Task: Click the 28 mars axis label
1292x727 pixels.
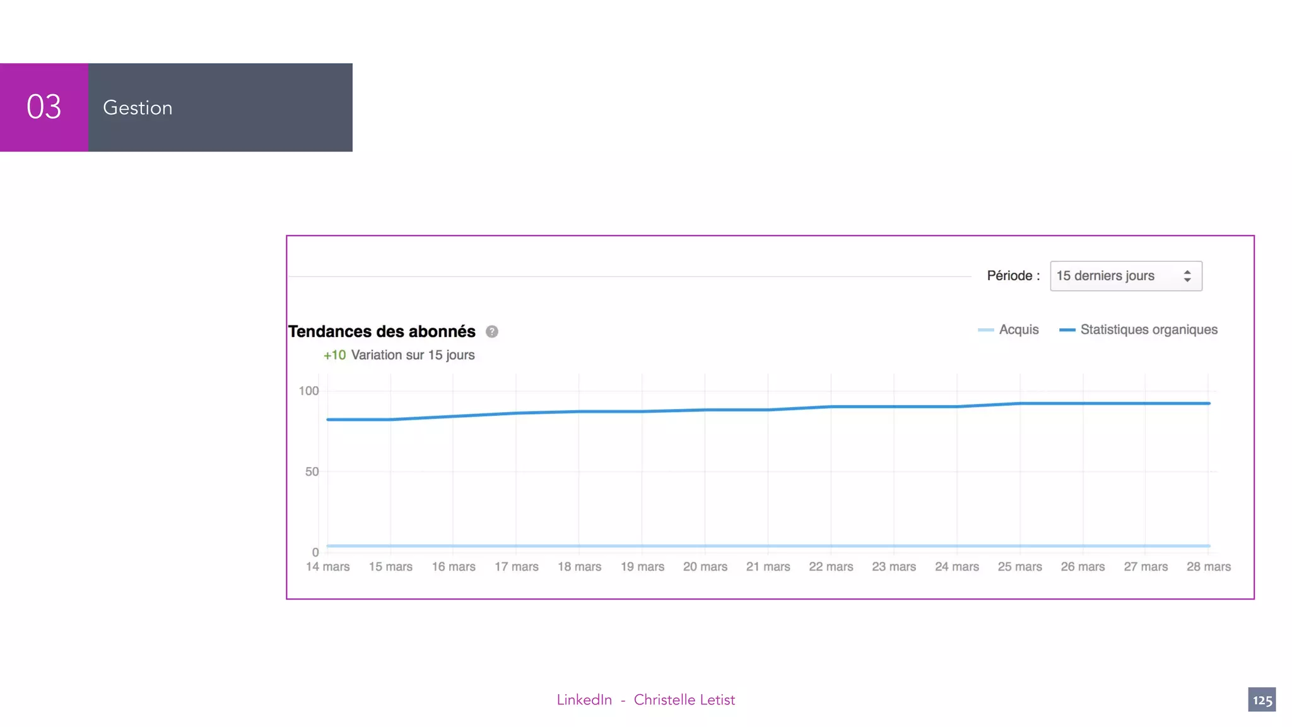Action: tap(1208, 567)
